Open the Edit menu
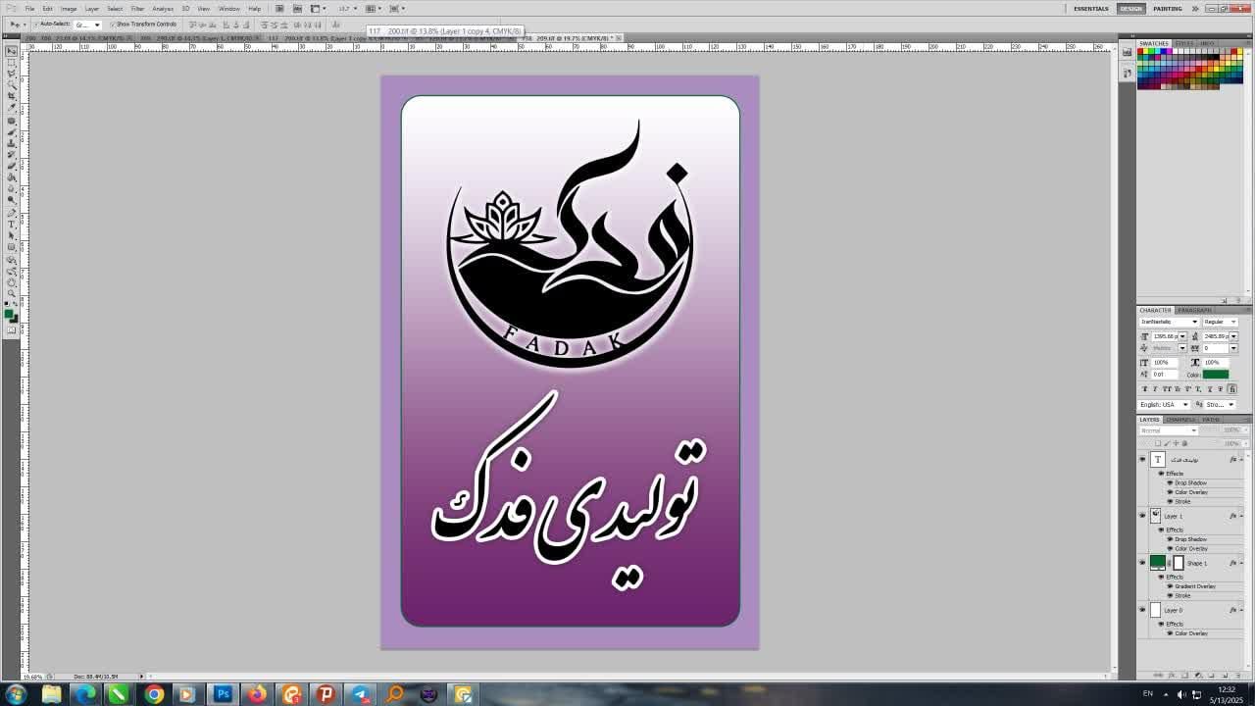Screen dimensions: 1255x706 click(48, 9)
